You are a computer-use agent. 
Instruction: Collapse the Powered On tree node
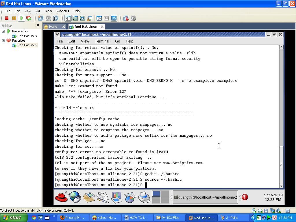coord(3,31)
